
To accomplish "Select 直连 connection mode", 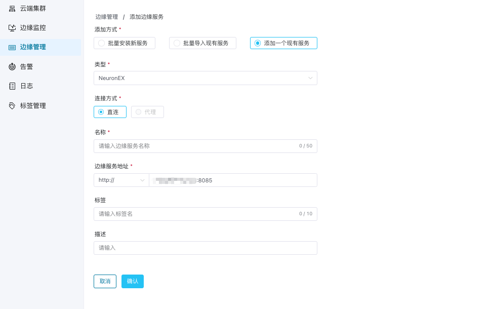I will (x=101, y=112).
